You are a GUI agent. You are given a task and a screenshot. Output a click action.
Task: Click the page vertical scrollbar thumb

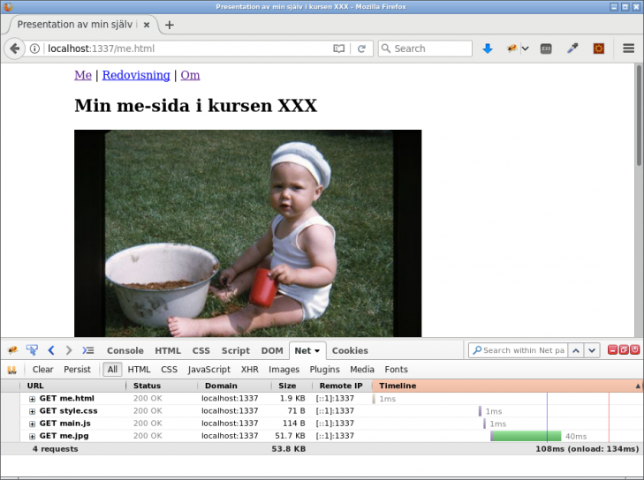click(639, 116)
